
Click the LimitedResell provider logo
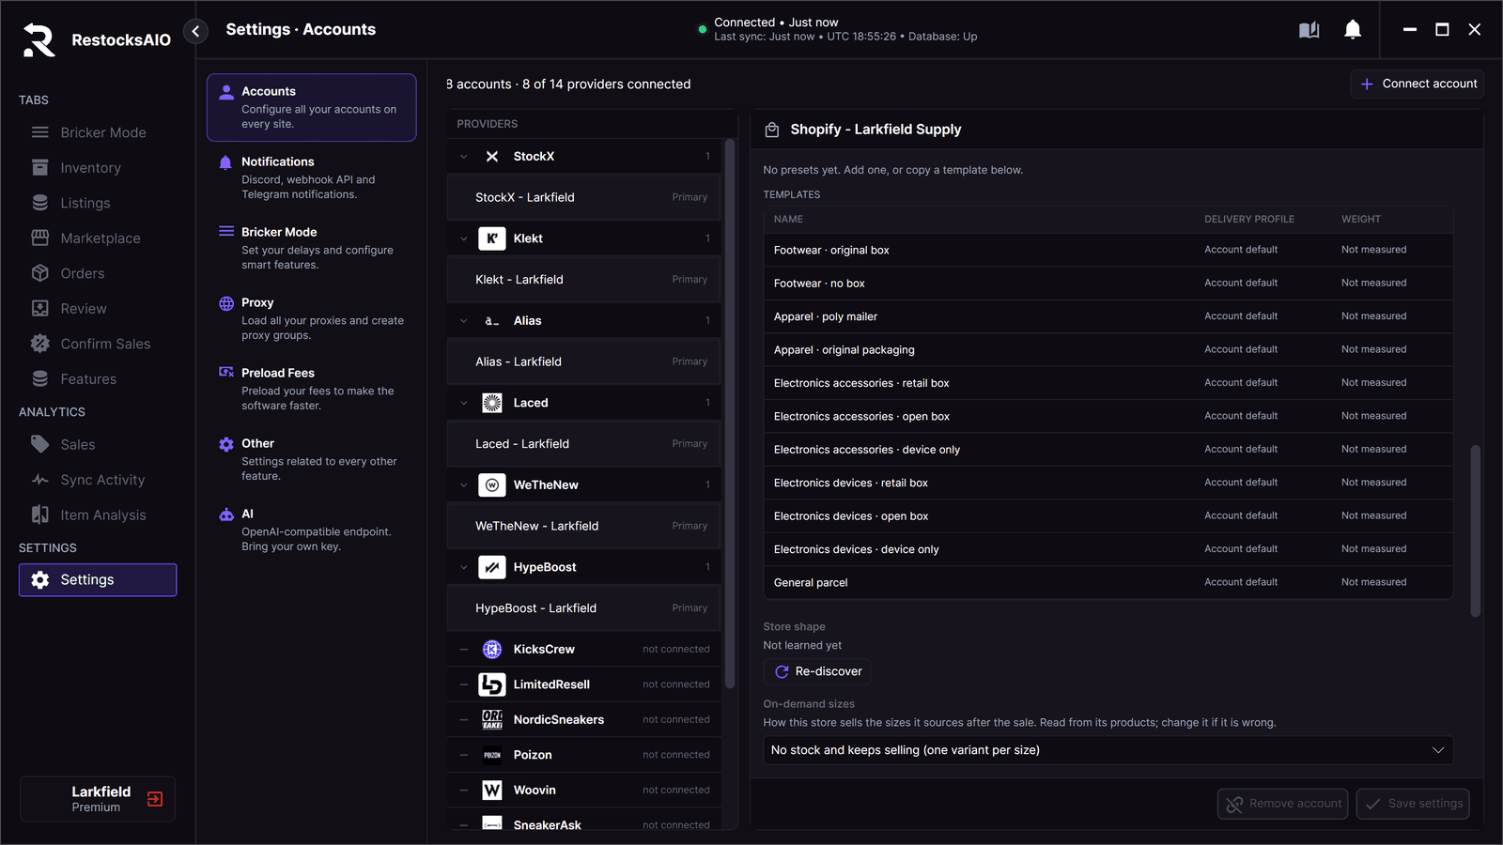click(492, 684)
